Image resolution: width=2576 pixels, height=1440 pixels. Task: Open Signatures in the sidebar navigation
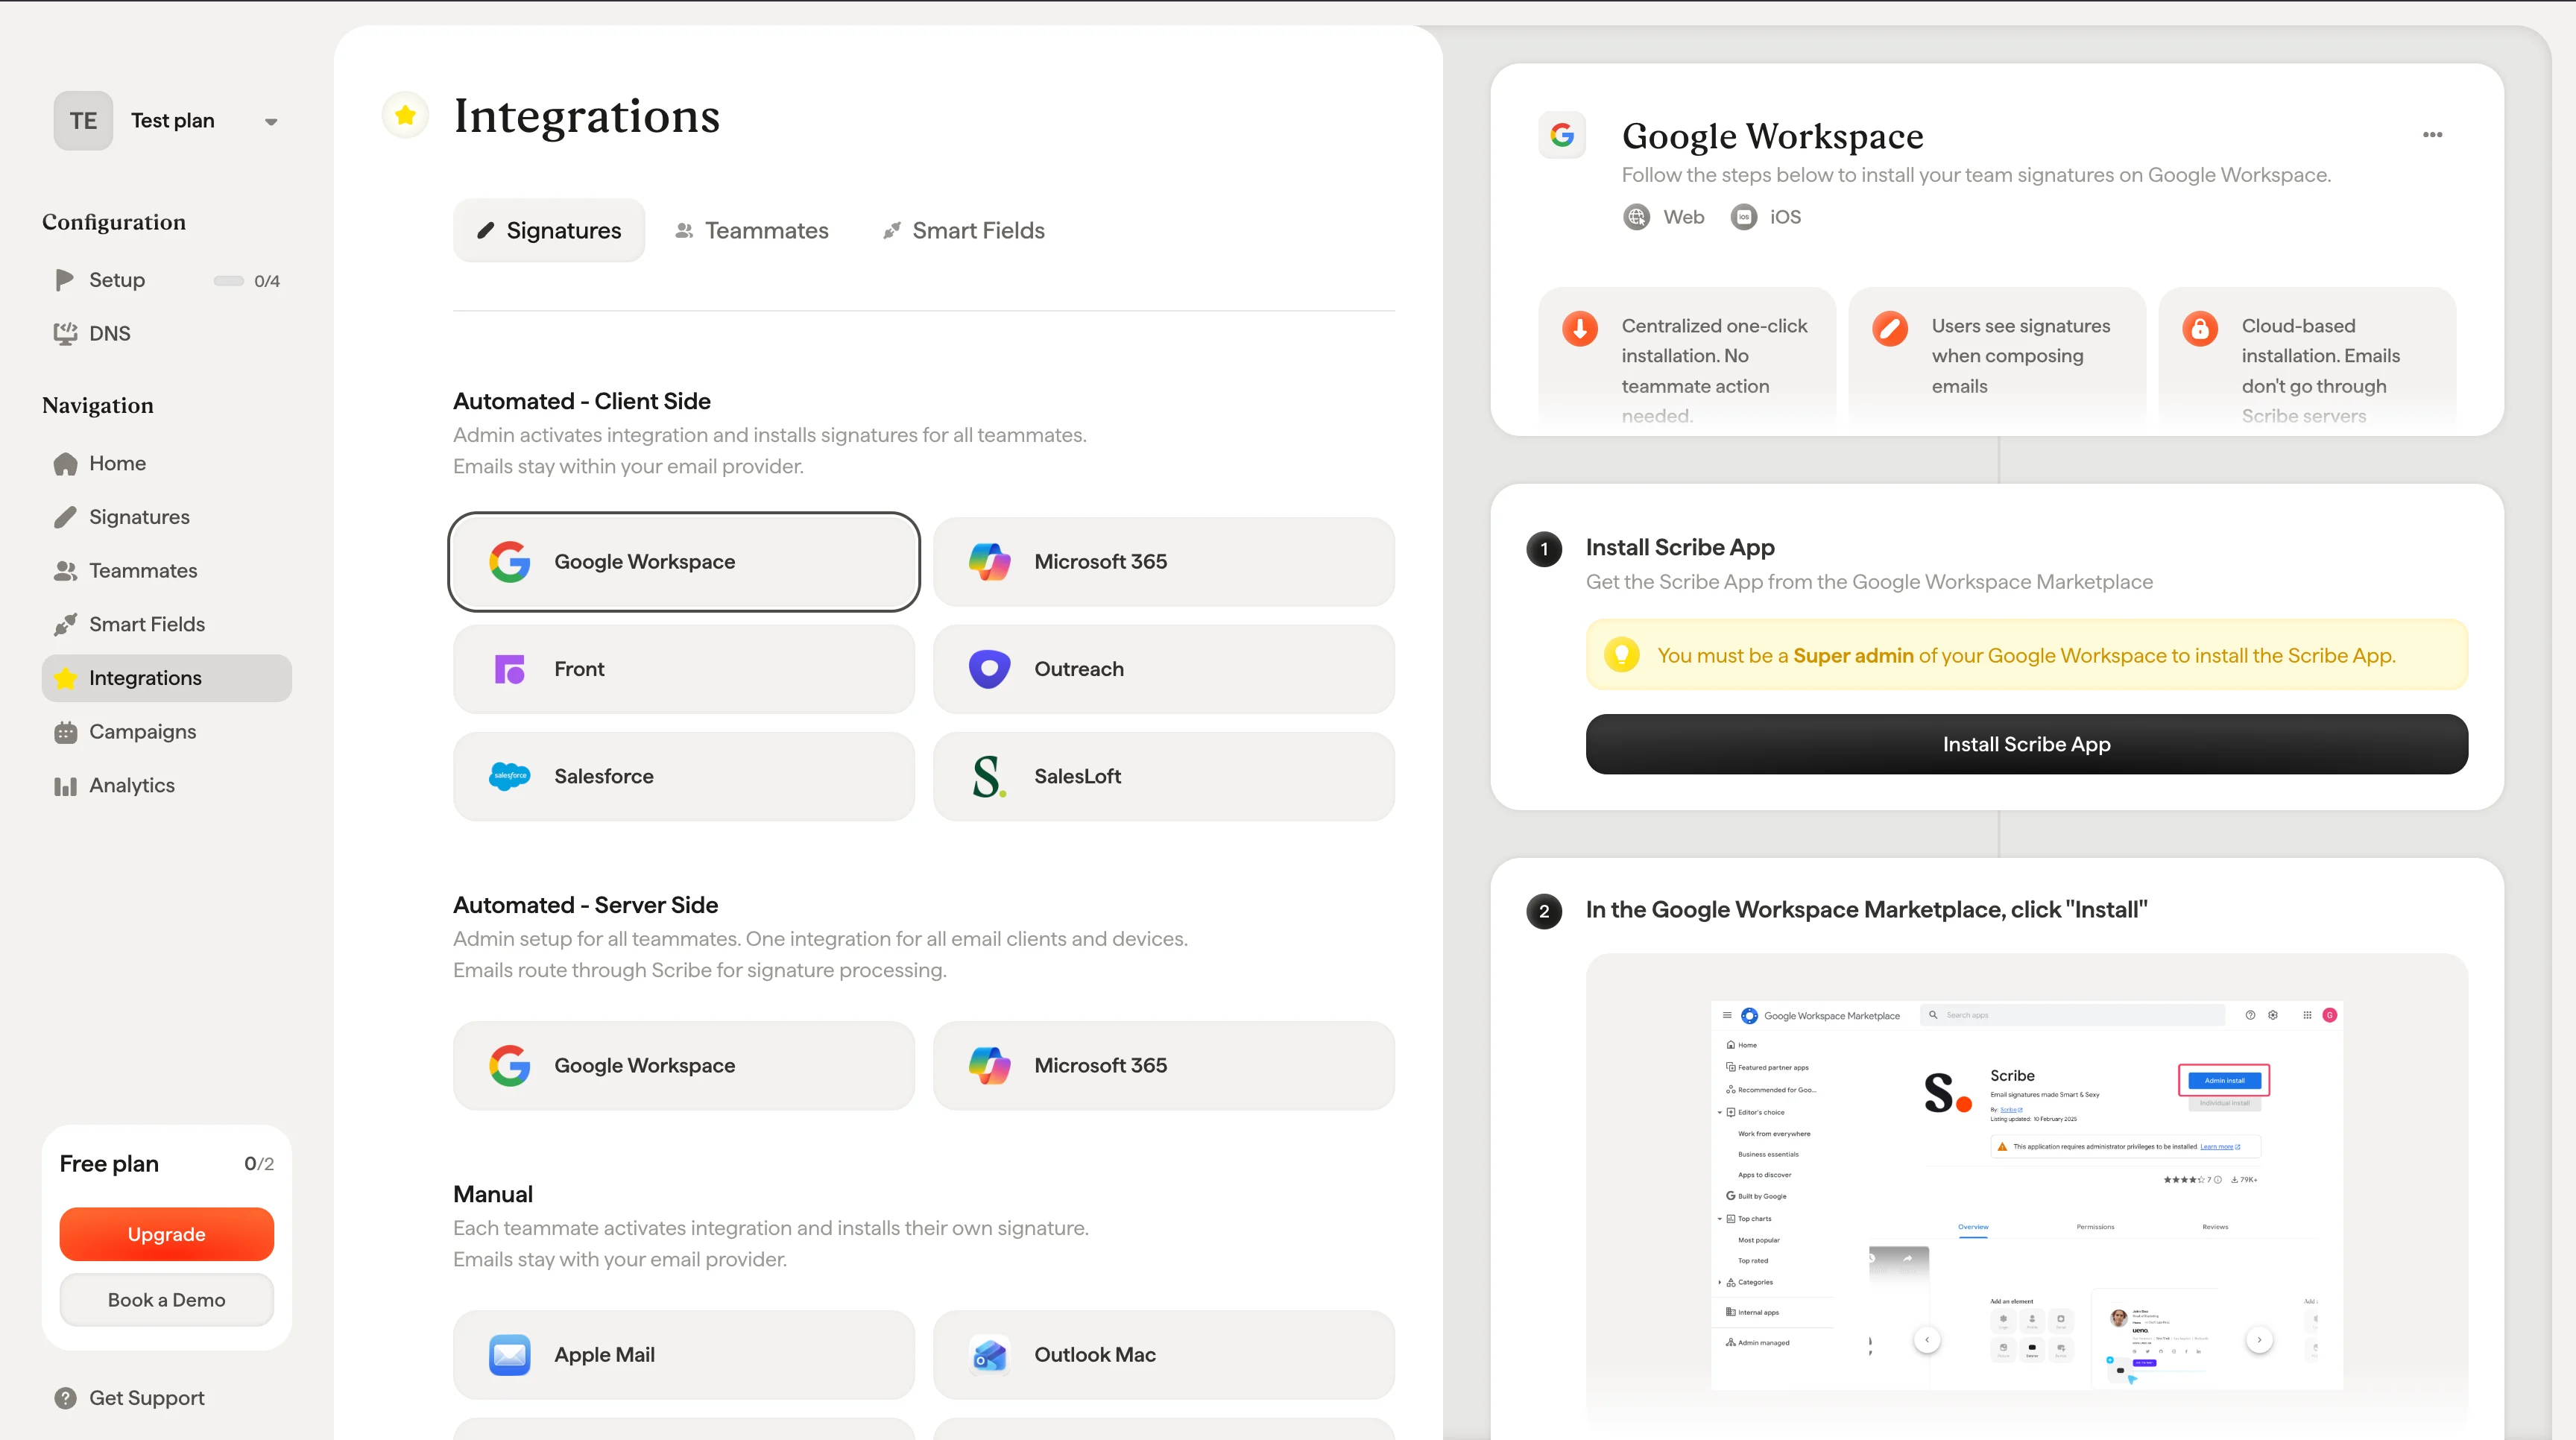click(167, 517)
